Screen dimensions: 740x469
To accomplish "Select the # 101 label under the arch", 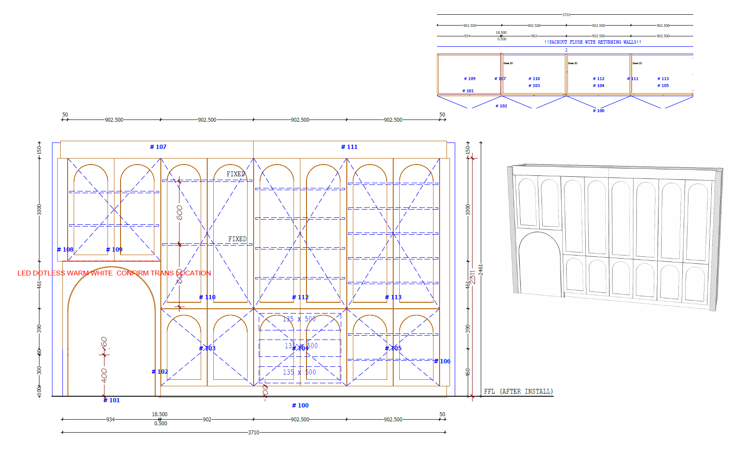I will [111, 400].
